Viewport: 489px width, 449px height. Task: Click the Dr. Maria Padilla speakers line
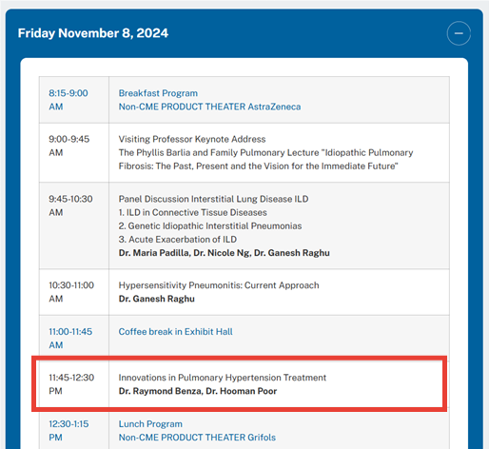coord(225,253)
